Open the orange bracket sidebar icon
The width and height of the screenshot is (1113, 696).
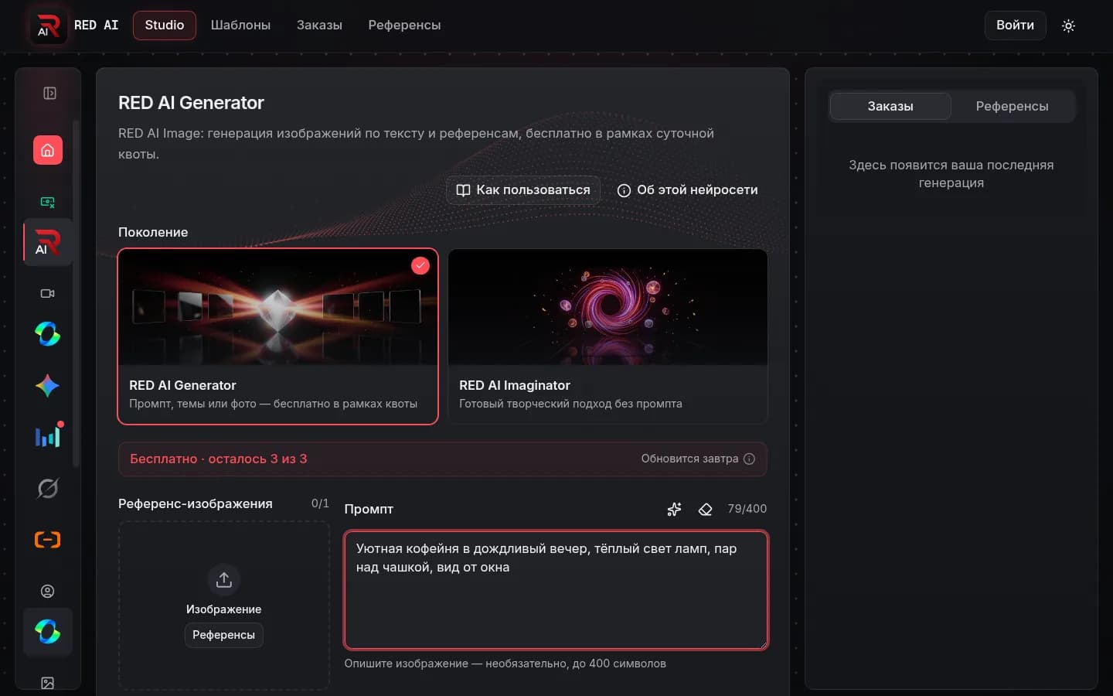pyautogui.click(x=48, y=540)
